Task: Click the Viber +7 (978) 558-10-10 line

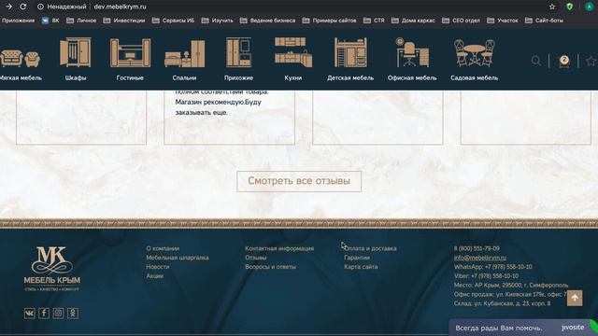Action: [486, 276]
